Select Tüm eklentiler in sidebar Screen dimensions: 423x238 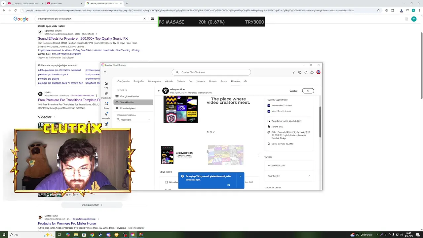133,102
